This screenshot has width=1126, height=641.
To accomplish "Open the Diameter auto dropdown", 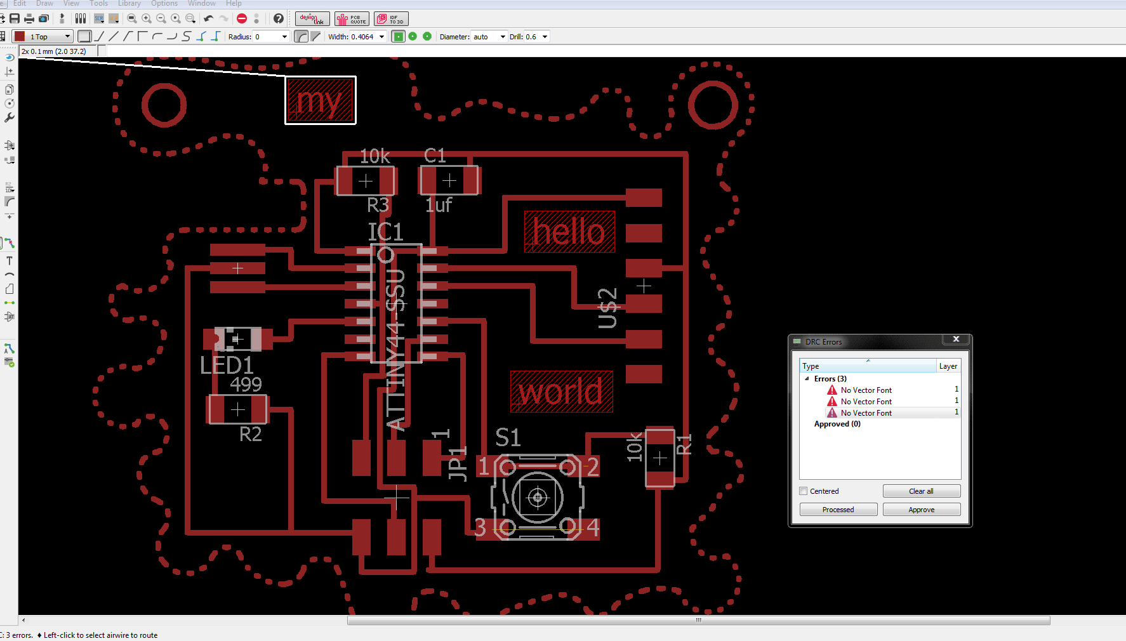I will pos(503,37).
